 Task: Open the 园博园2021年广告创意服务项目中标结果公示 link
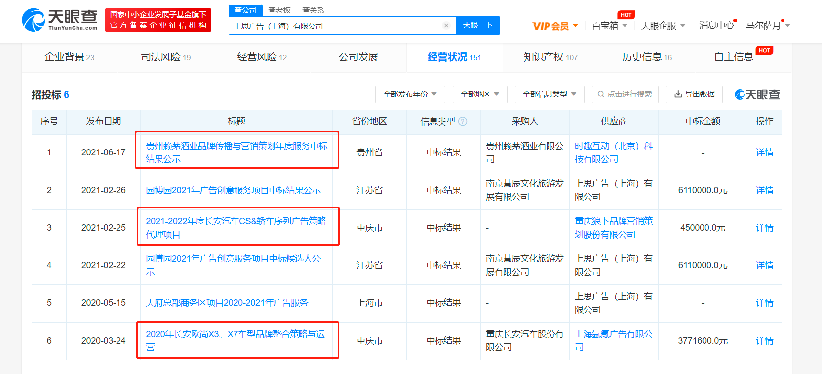233,190
